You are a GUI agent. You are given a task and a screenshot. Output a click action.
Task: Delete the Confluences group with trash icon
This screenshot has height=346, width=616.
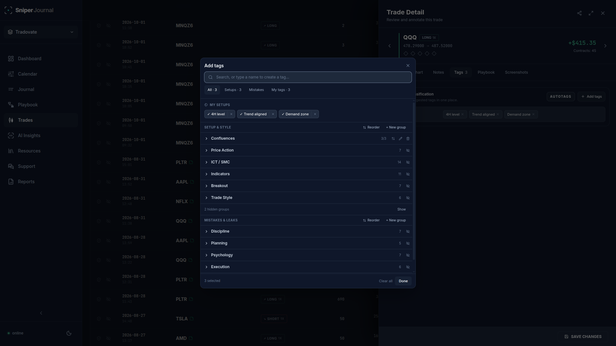pyautogui.click(x=408, y=139)
